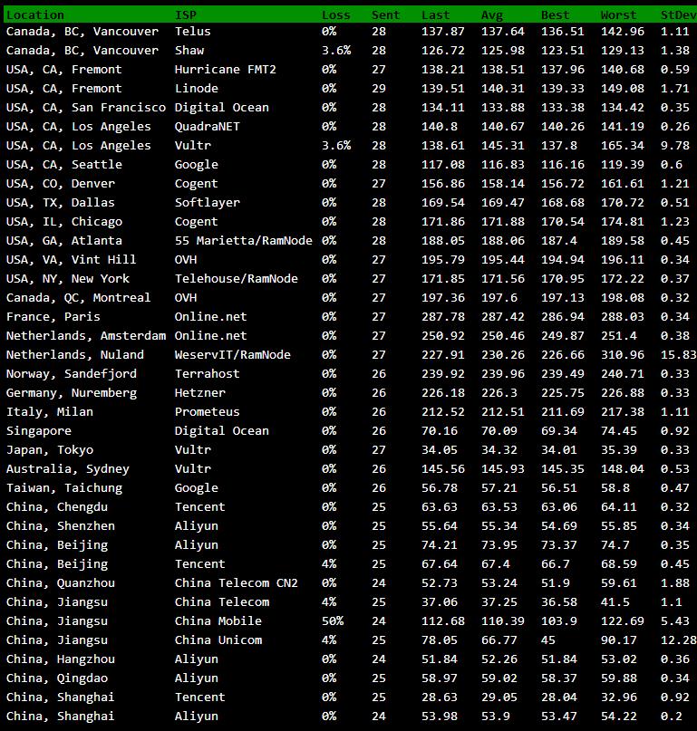
Task: Click the 28.63 Last value
Action: (x=439, y=697)
